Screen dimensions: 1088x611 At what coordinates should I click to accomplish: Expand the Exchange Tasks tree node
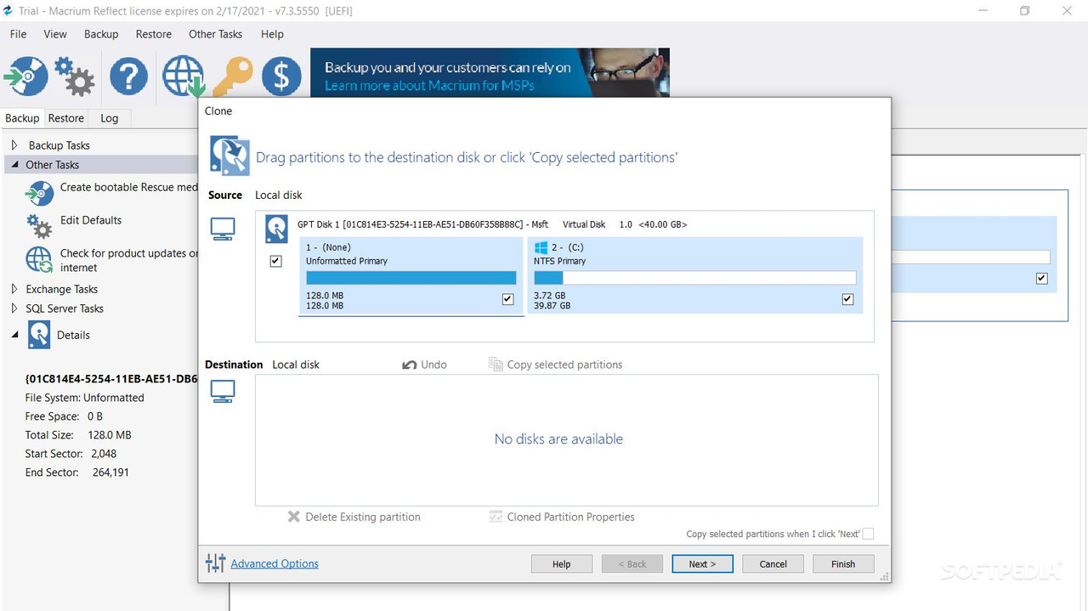point(14,289)
